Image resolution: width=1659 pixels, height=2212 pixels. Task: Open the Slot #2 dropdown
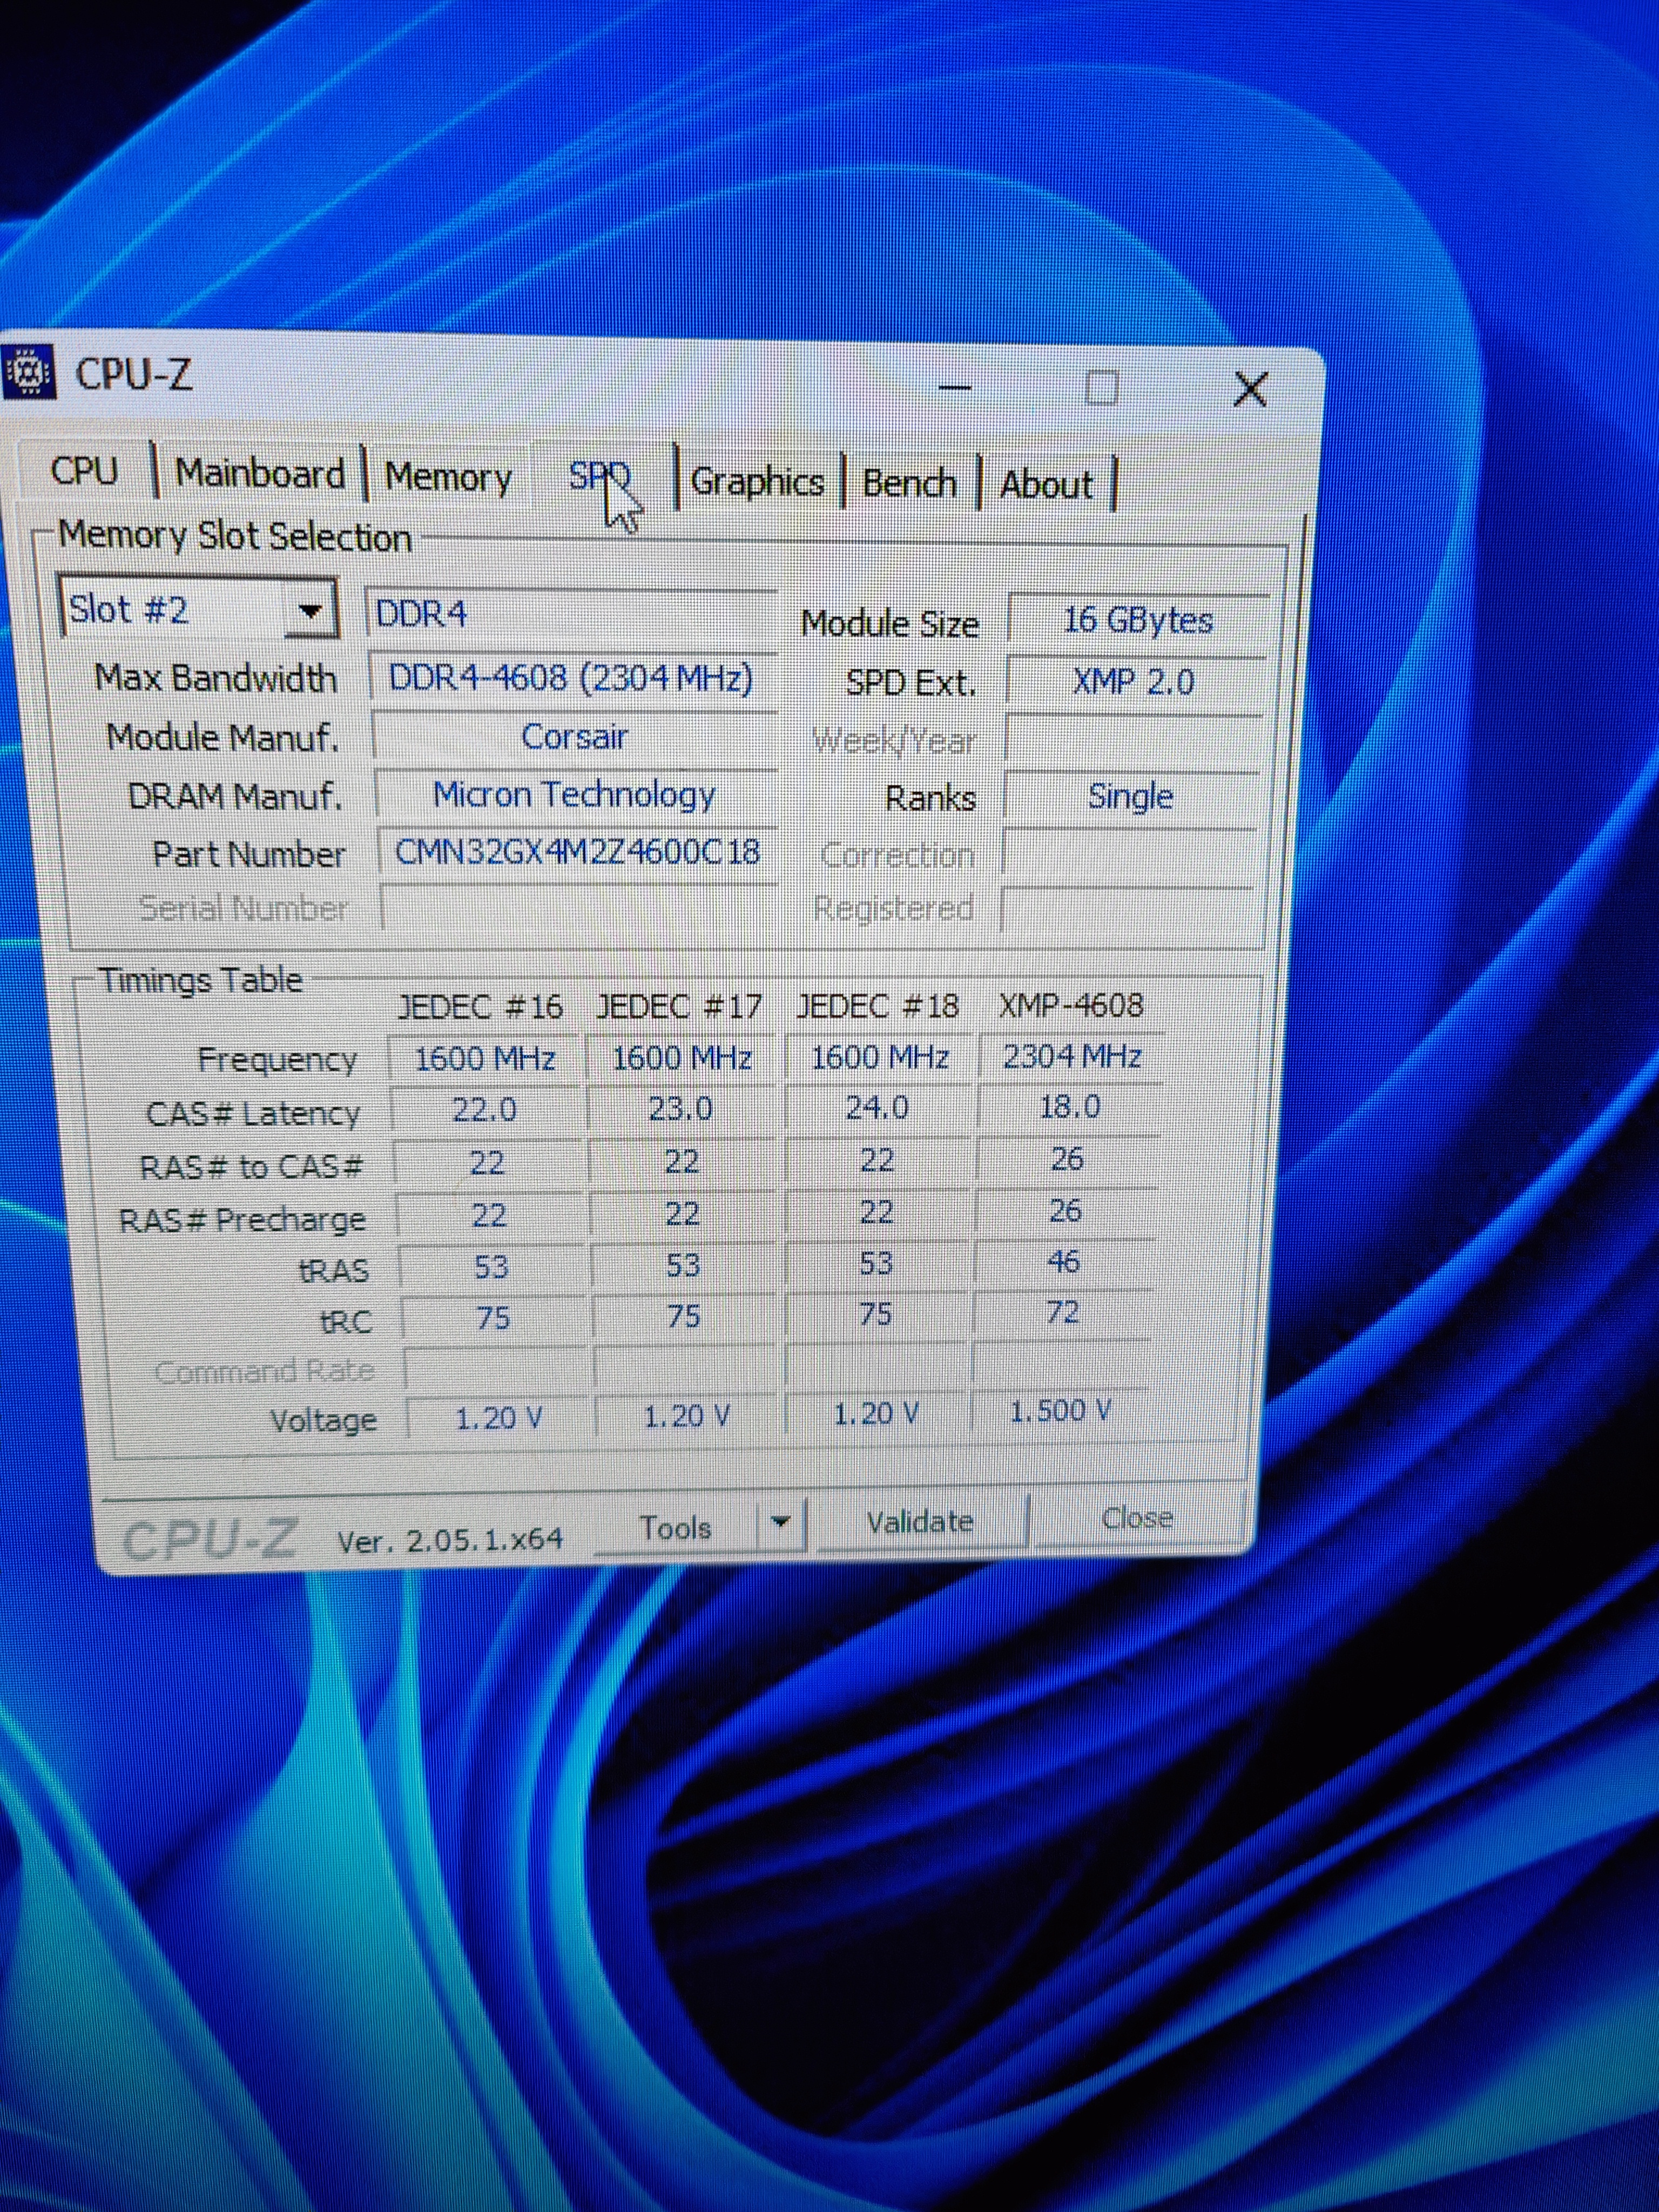[x=310, y=610]
